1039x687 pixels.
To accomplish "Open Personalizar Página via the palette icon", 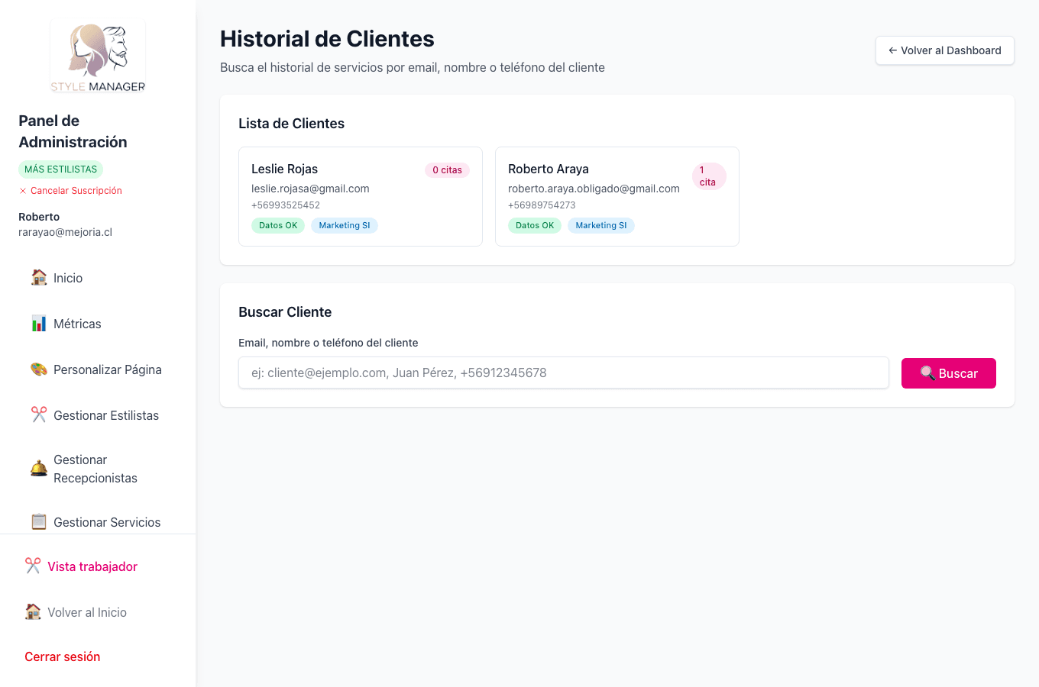I will pos(37,369).
